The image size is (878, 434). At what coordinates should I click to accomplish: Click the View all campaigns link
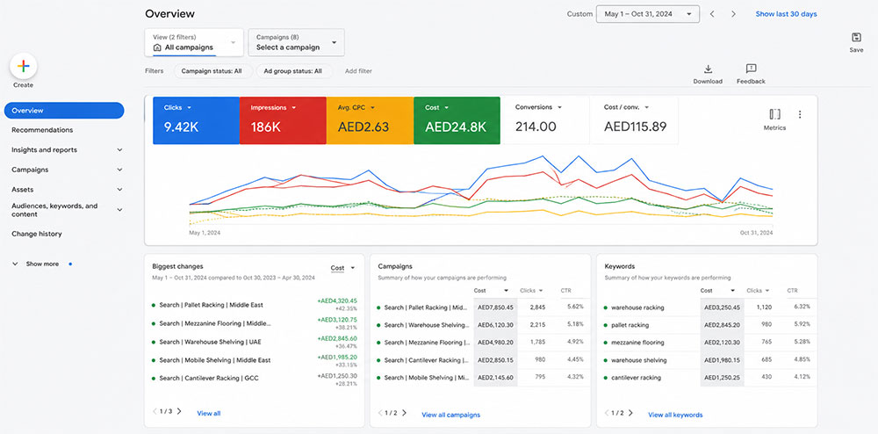click(x=450, y=415)
